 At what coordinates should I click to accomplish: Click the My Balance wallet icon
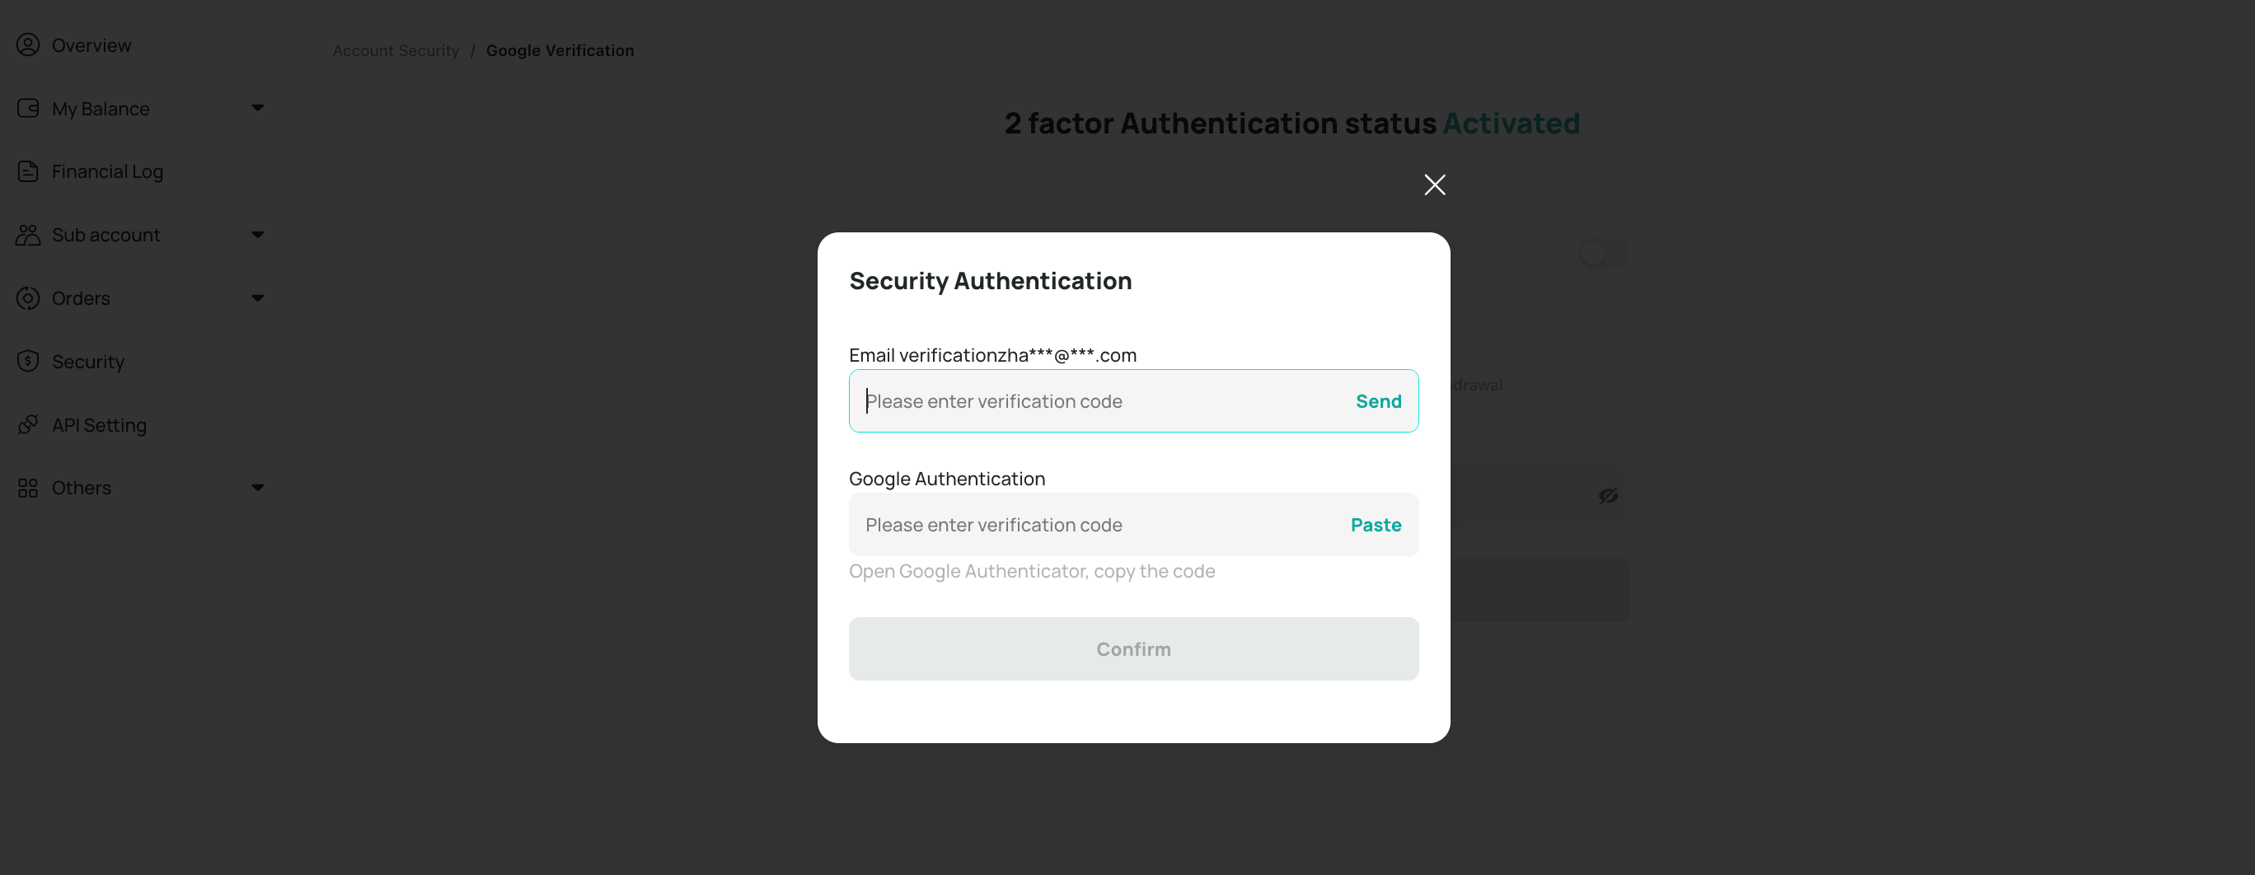(x=28, y=109)
